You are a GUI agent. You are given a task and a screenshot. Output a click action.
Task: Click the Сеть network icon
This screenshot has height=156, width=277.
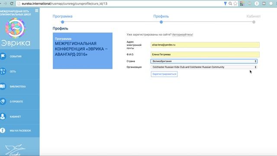coord(3,71)
